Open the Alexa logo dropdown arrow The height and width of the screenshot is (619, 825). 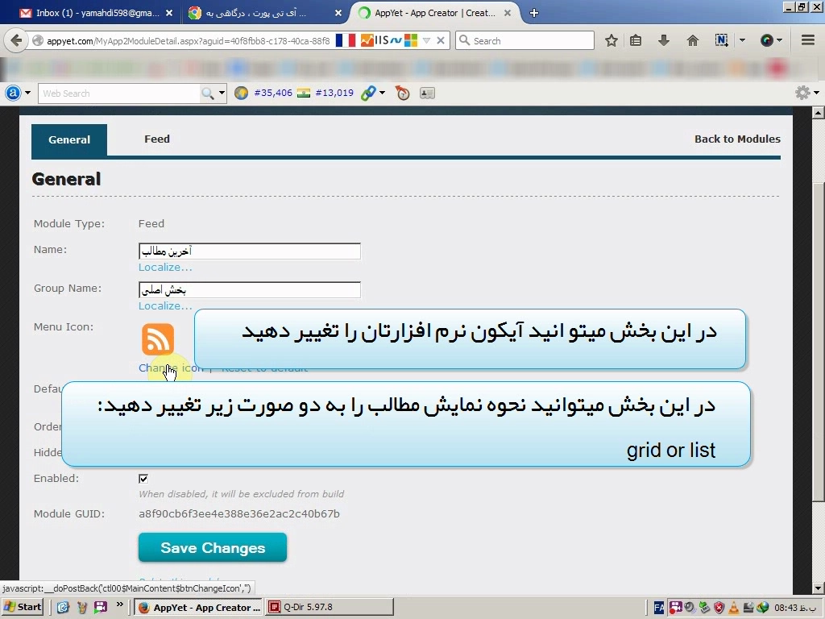(27, 93)
